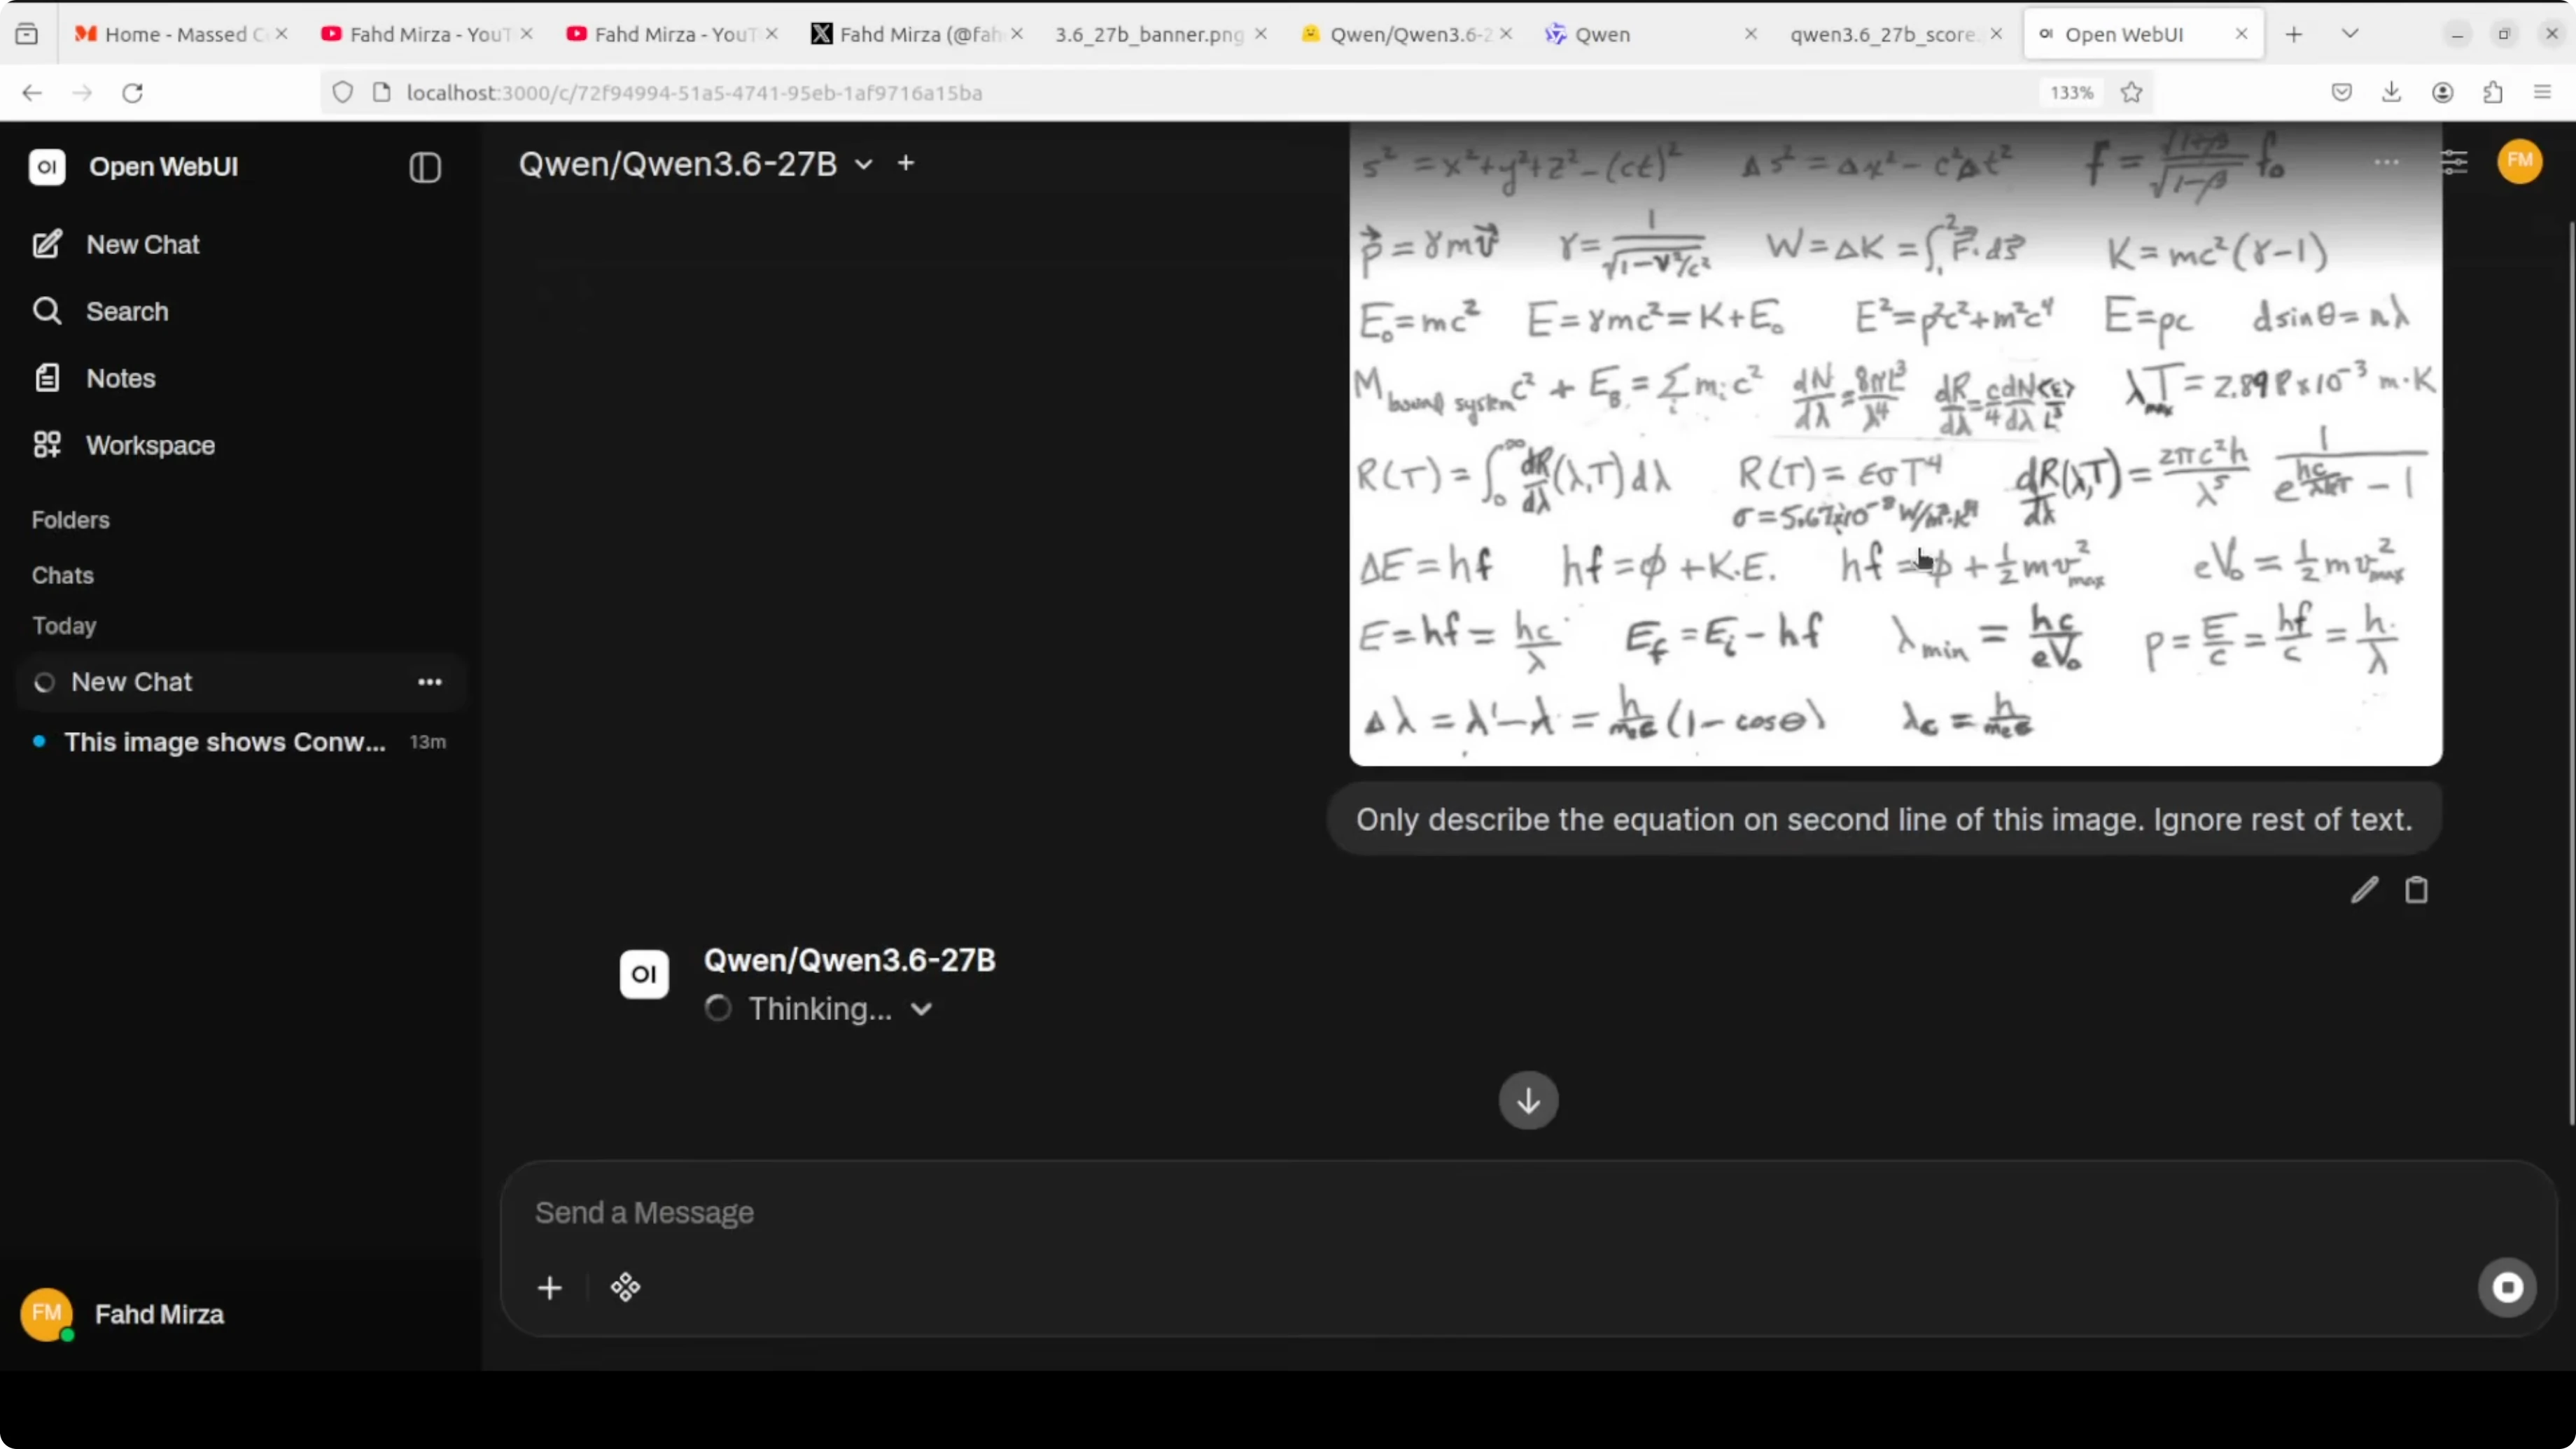Viewport: 2576px width, 1449px height.
Task: Click the plus attachment button in message box
Action: pyautogui.click(x=550, y=1288)
